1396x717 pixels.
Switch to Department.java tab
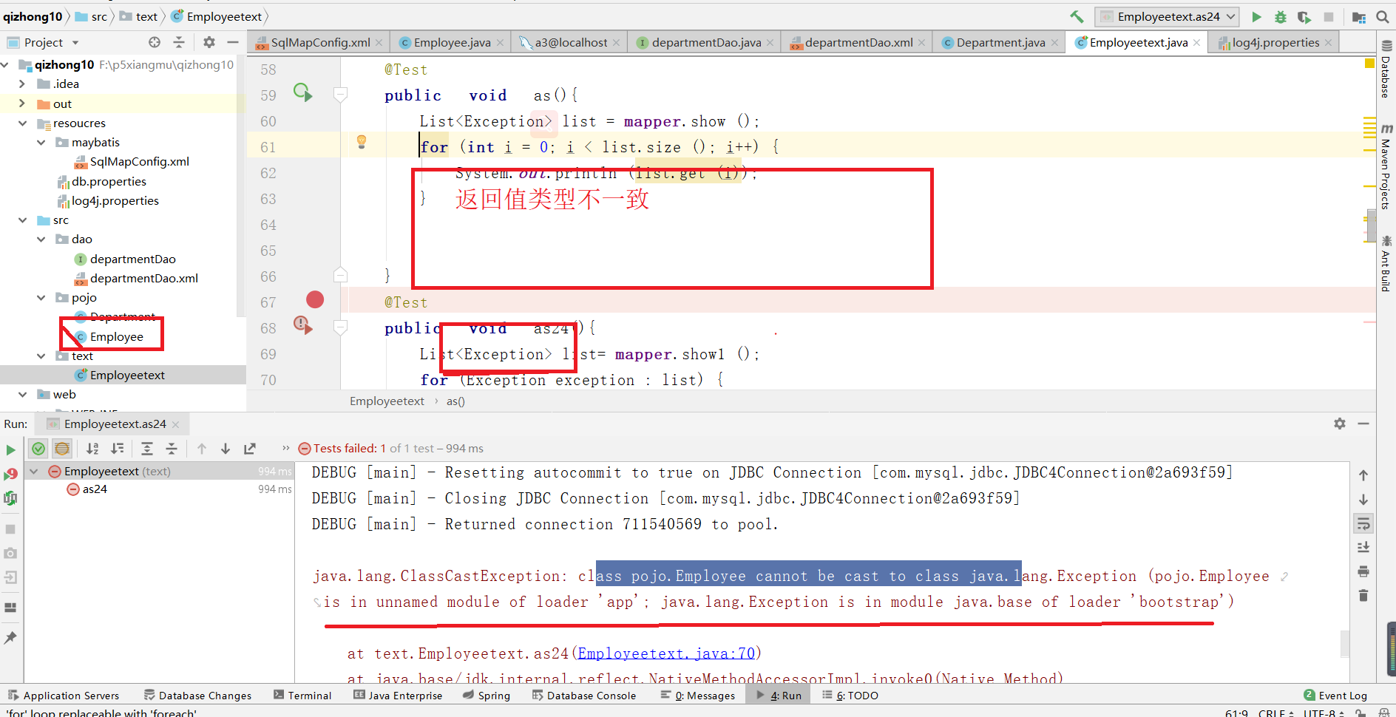coord(1000,43)
